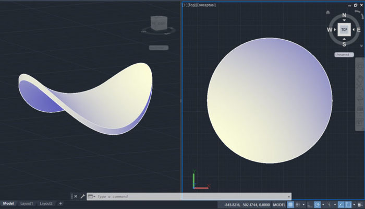Click the S compass direction on the ViewCube
Viewport: 365px width, 209px height.
(x=344, y=44)
